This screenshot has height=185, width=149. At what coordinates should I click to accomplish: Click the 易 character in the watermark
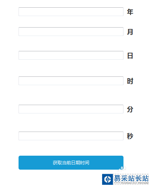coord(117,178)
